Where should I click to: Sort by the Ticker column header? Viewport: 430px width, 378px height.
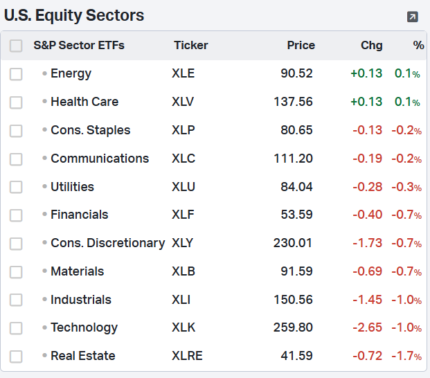click(x=190, y=45)
